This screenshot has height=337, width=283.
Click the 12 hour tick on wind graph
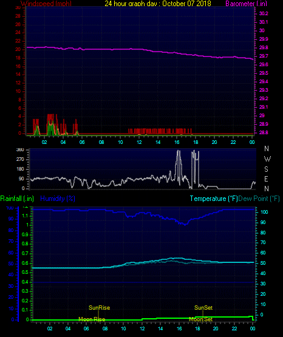click(139, 142)
